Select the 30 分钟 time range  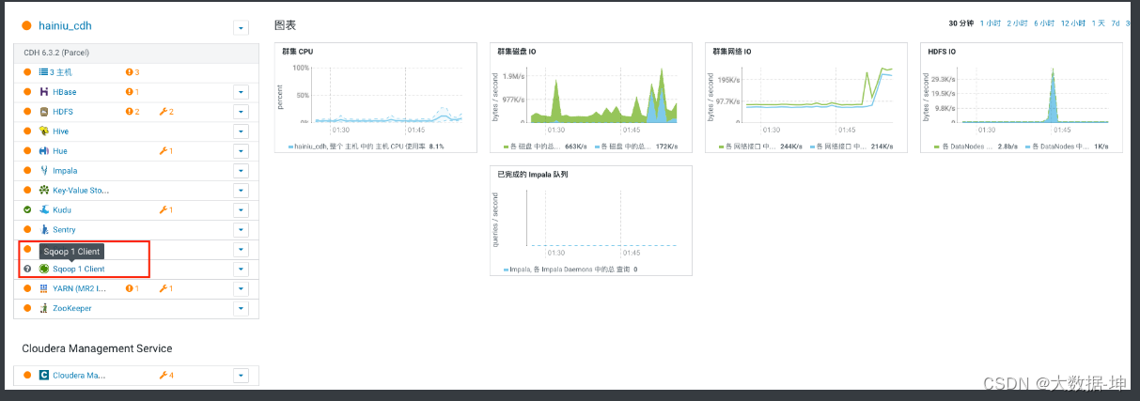(960, 23)
